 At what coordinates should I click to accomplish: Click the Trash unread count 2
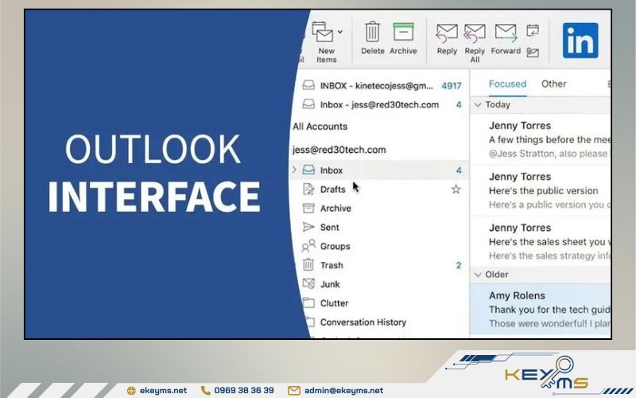coord(459,265)
